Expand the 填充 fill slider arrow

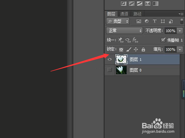click(180, 49)
